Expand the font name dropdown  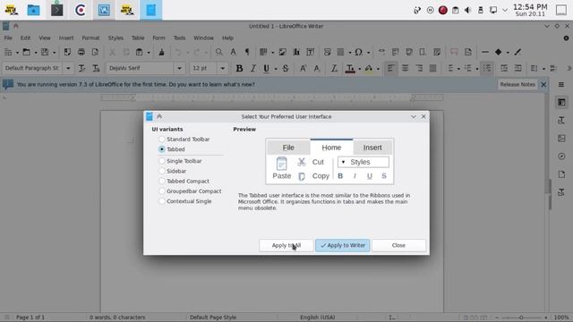click(x=179, y=68)
